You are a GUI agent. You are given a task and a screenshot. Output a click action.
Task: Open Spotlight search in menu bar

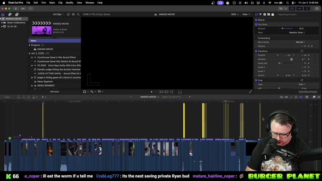tap(288, 3)
